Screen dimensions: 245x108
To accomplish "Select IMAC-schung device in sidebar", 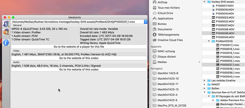I will click(x=166, y=51).
